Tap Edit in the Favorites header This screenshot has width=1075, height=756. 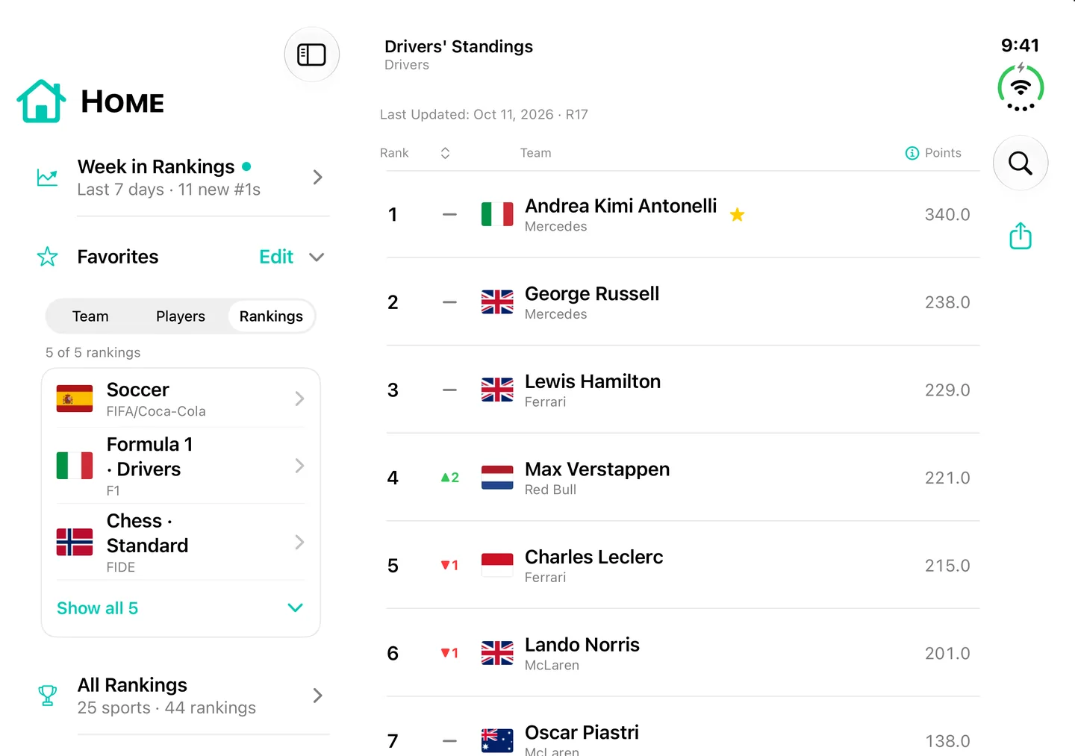point(276,257)
